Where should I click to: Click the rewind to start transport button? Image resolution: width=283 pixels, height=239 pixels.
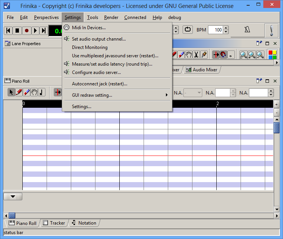[8, 30]
